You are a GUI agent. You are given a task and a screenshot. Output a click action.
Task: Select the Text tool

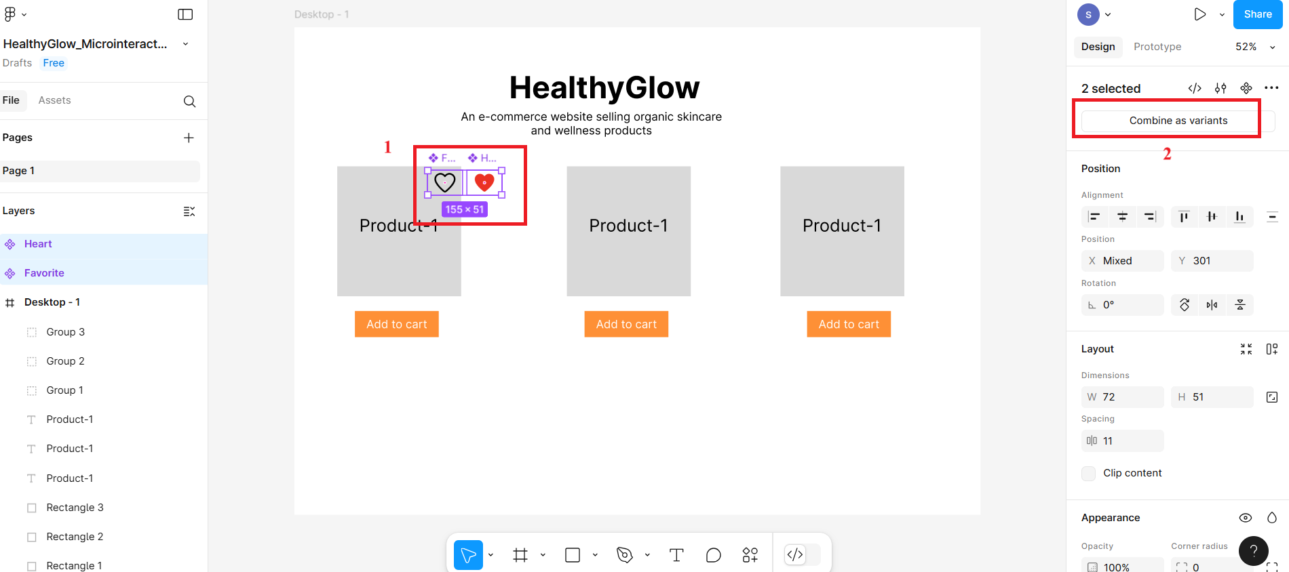coord(676,555)
